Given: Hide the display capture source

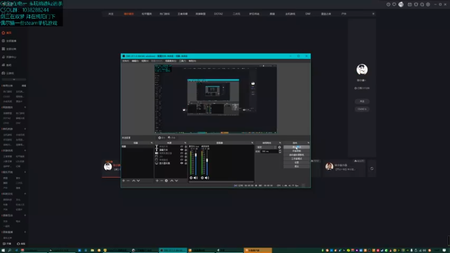Looking at the screenshot, I should pos(182,163).
